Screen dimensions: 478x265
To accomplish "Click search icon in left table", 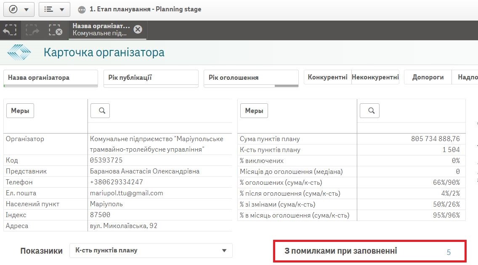I will click(100, 110).
